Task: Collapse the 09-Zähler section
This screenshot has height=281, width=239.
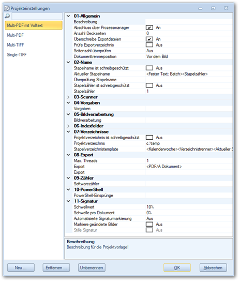Action: point(68,178)
